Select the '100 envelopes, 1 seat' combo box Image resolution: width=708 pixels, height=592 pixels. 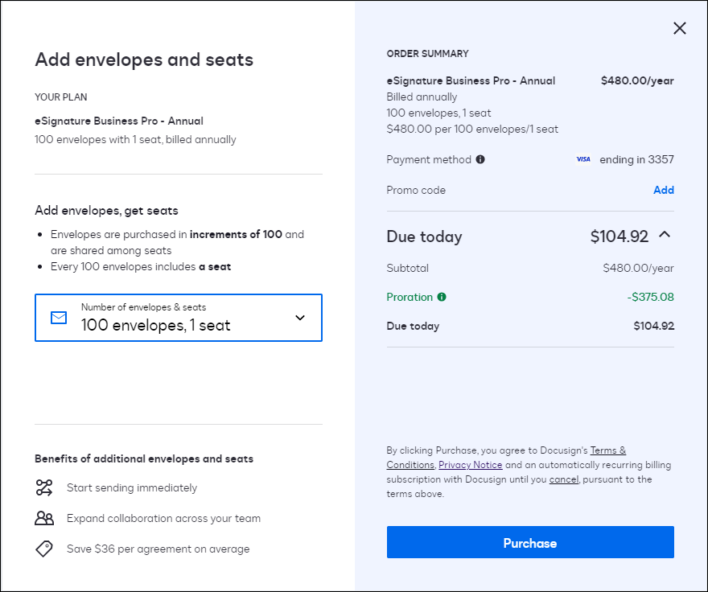coord(178,318)
